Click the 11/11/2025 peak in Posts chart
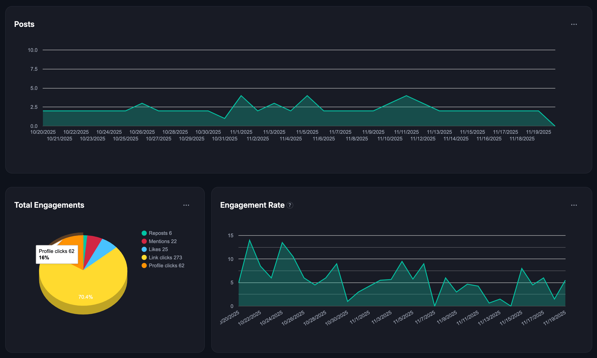Viewport: 597px width, 358px height. click(406, 96)
